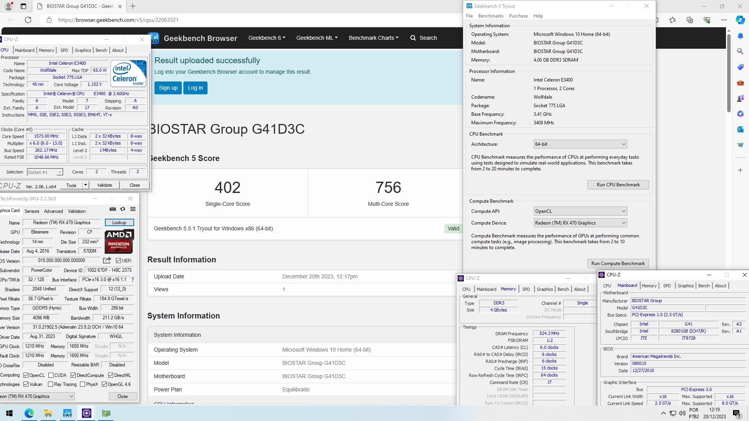Toggle the PhysX checkbox in GPU-Z
Viewport: 749px width, 421px height.
(x=82, y=384)
